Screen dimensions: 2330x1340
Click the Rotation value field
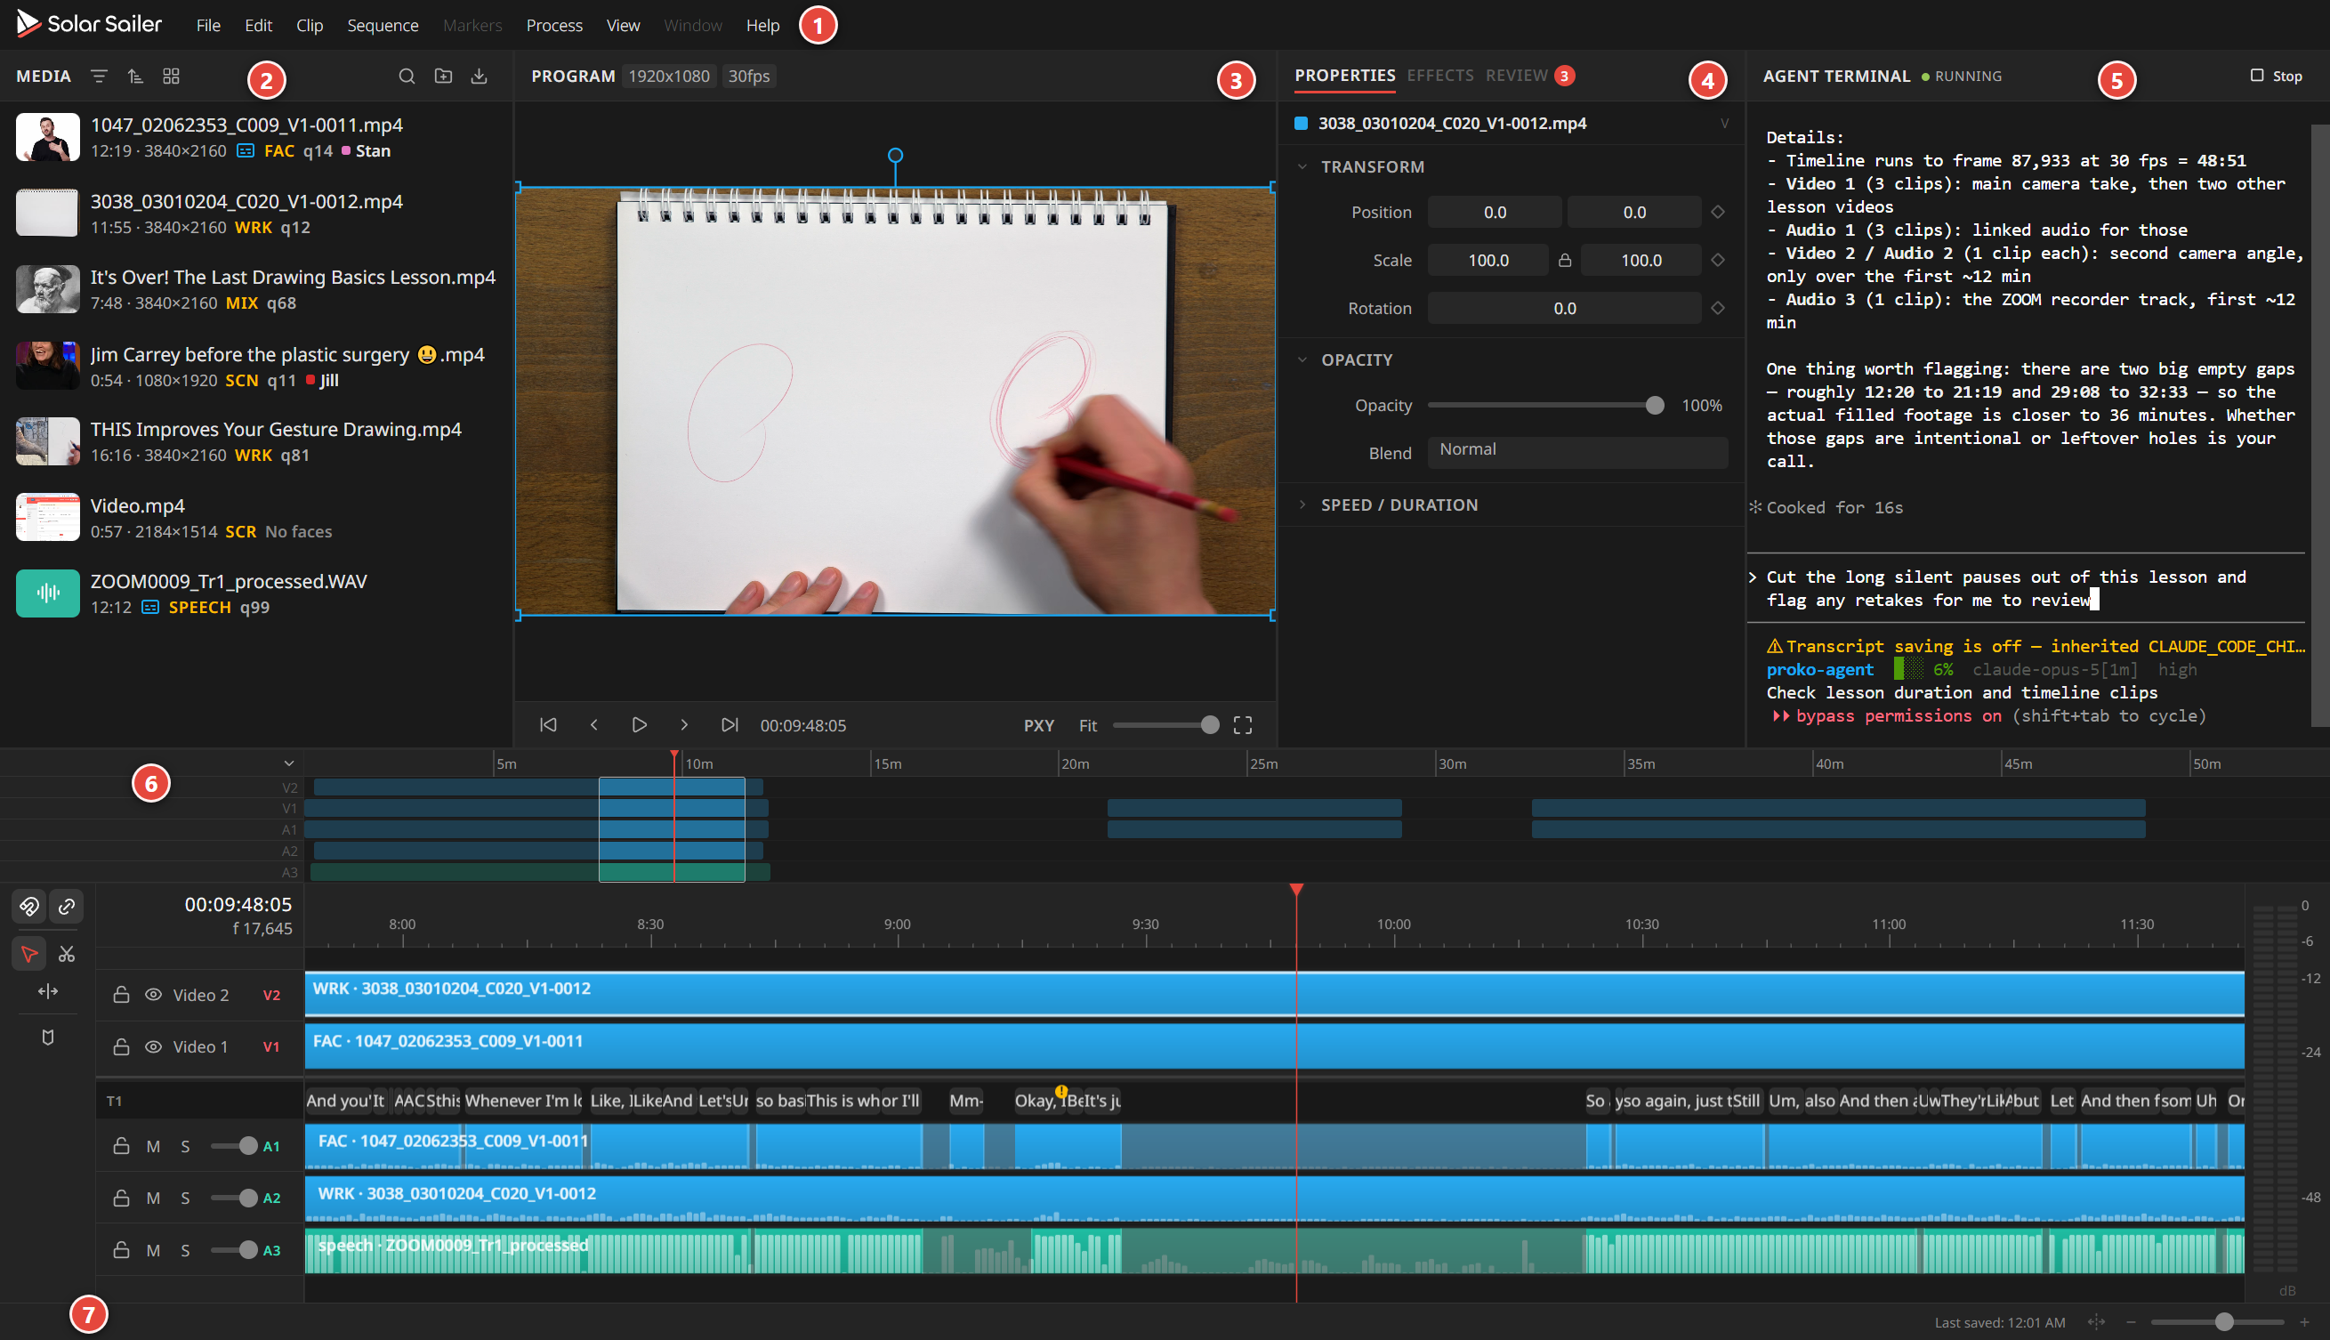[1563, 309]
